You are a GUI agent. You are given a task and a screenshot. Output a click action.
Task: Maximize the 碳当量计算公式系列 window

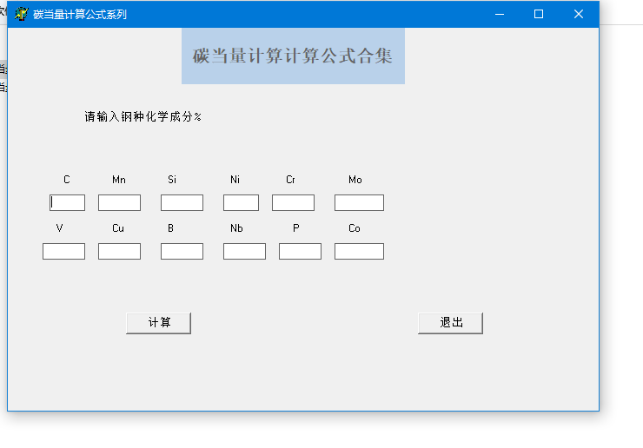click(x=539, y=14)
